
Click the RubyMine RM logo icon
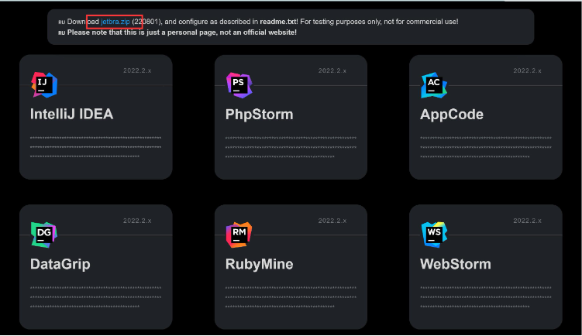[239, 235]
